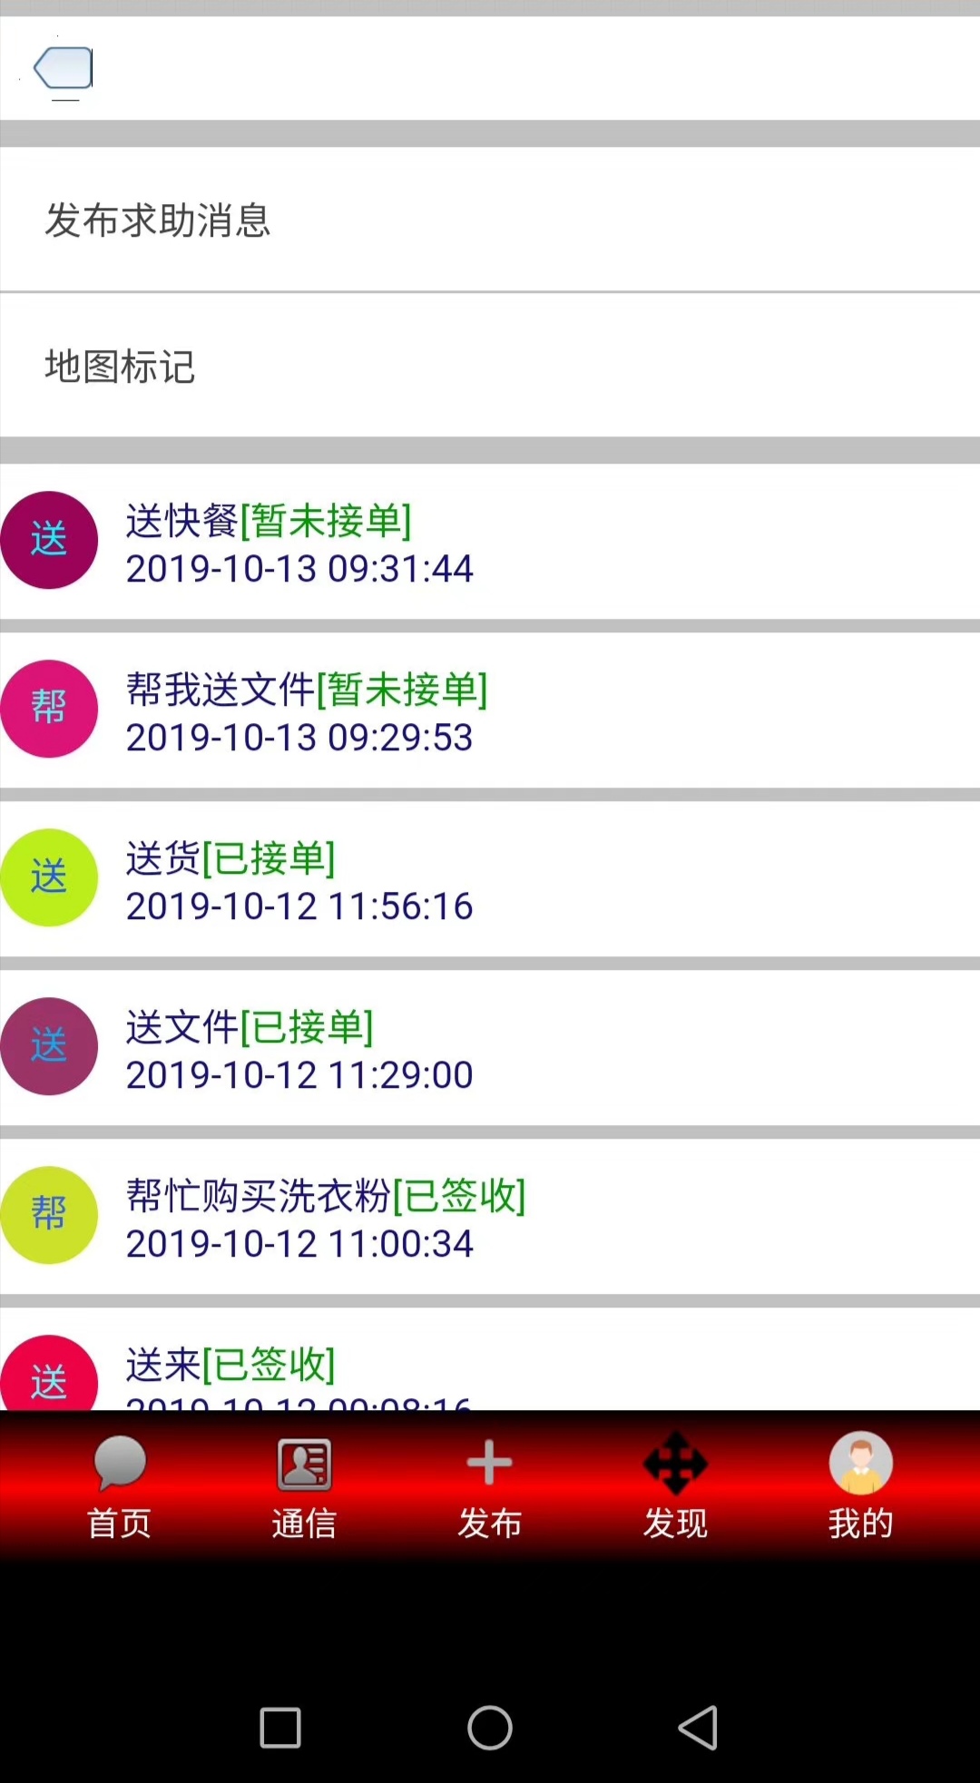Tap purple 送 badge of 送快餐

coord(49,540)
